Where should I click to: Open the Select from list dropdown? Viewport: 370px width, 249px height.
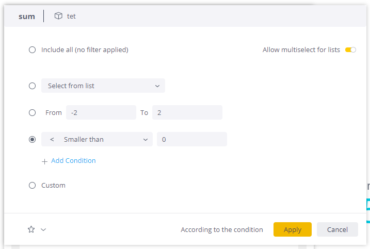coord(103,86)
